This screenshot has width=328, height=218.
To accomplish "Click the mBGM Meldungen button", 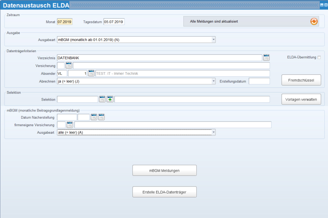I will (164, 170).
